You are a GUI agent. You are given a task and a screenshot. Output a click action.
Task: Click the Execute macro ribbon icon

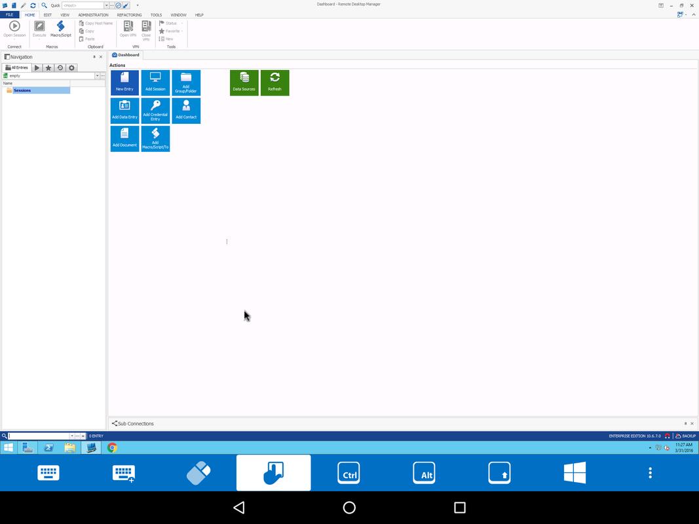tap(39, 29)
